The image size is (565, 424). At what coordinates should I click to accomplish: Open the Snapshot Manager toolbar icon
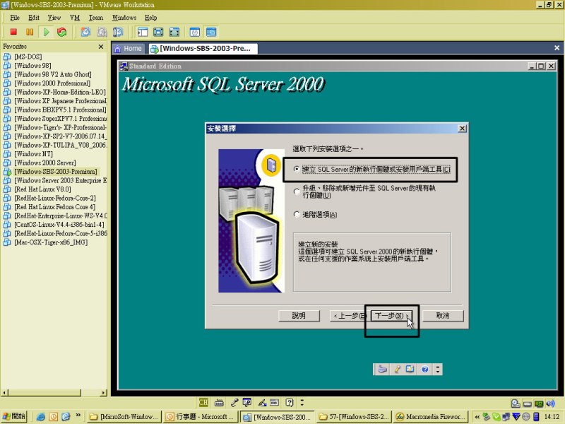(x=118, y=32)
